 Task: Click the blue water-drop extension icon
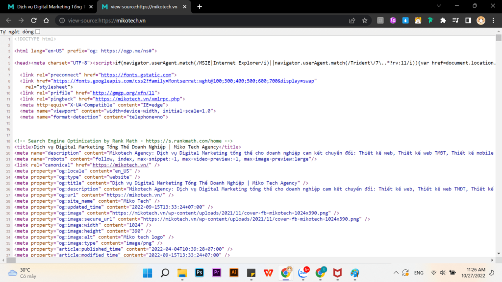405,21
